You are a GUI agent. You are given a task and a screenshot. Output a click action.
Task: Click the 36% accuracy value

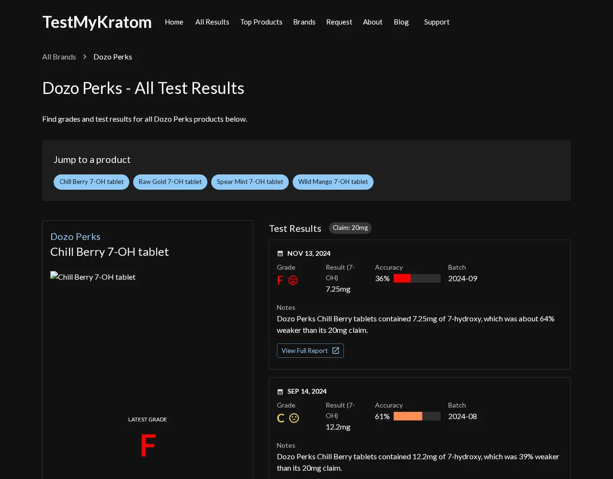tap(382, 278)
